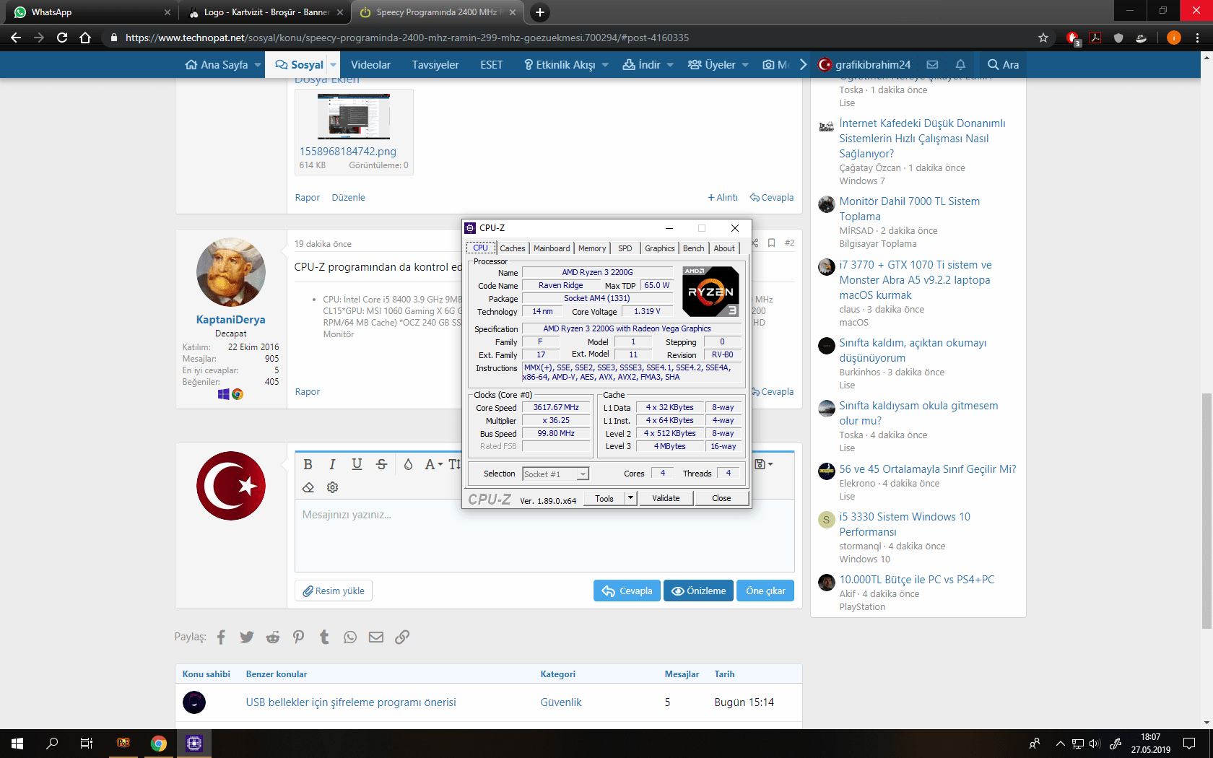Click the Cevapla reply button

tap(627, 591)
